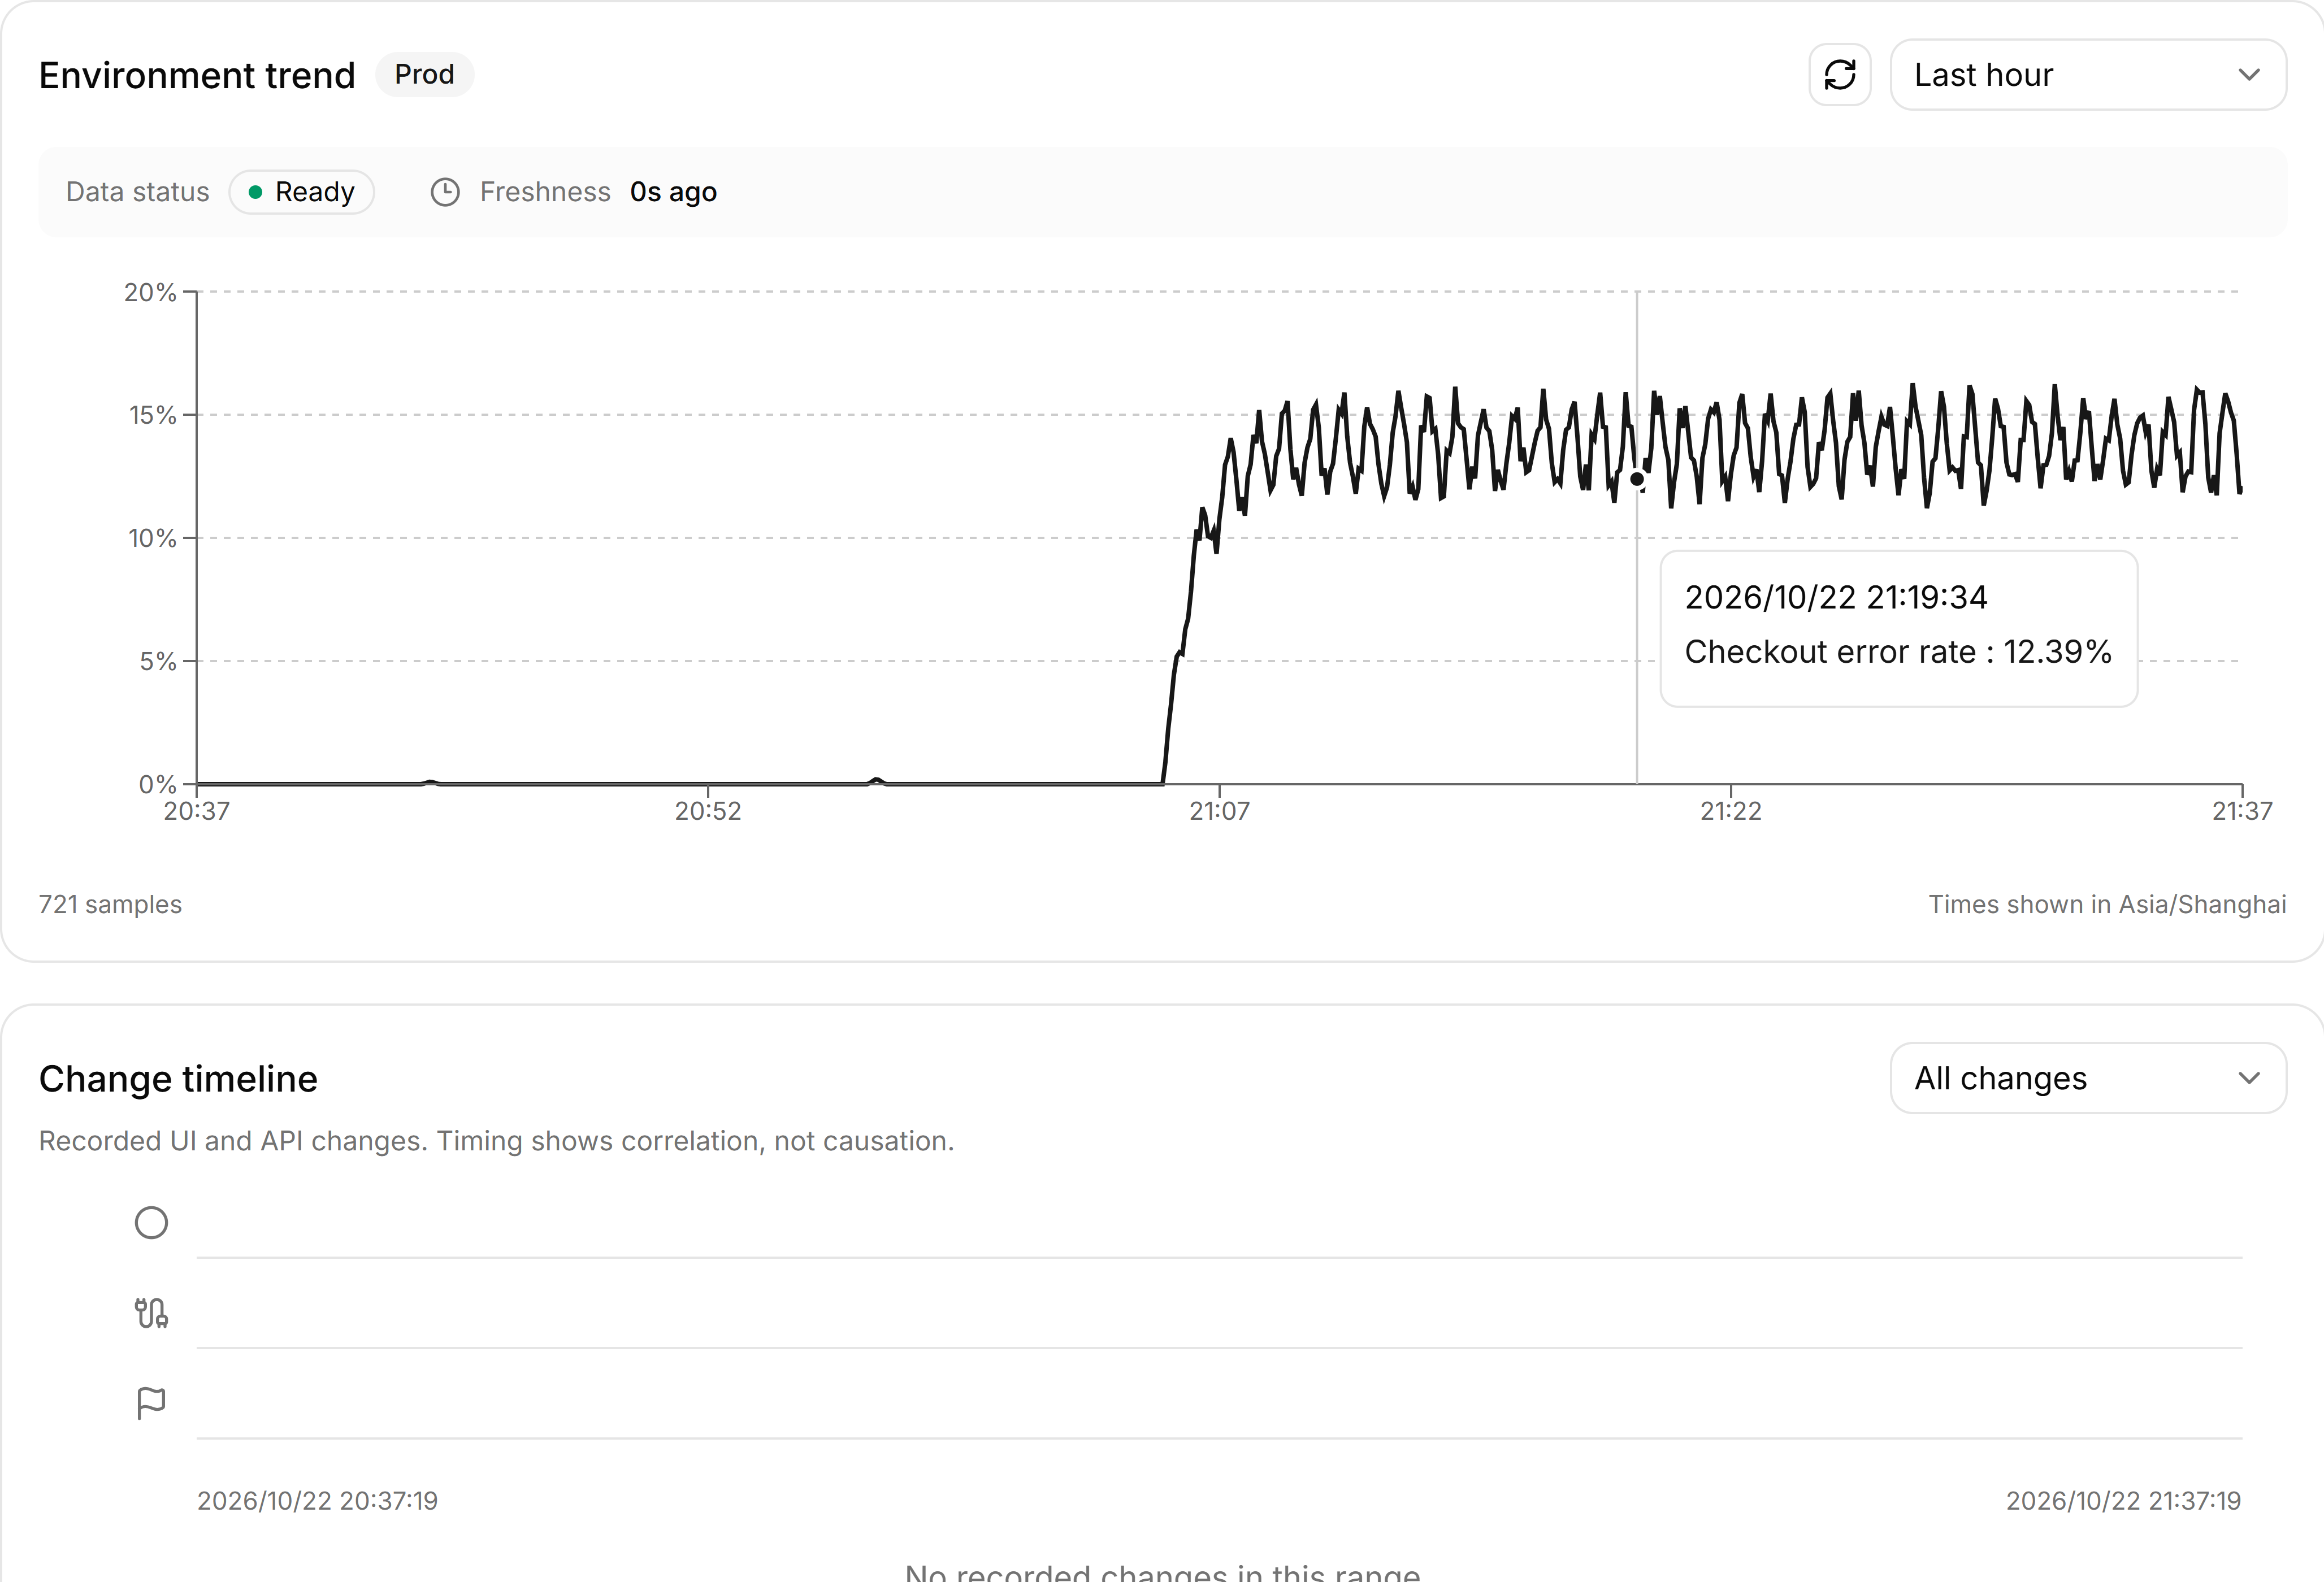Click the 15% y-axis label
This screenshot has height=1582, width=2324.
[x=152, y=415]
